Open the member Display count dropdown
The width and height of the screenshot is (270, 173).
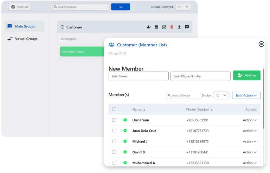pos(221,95)
